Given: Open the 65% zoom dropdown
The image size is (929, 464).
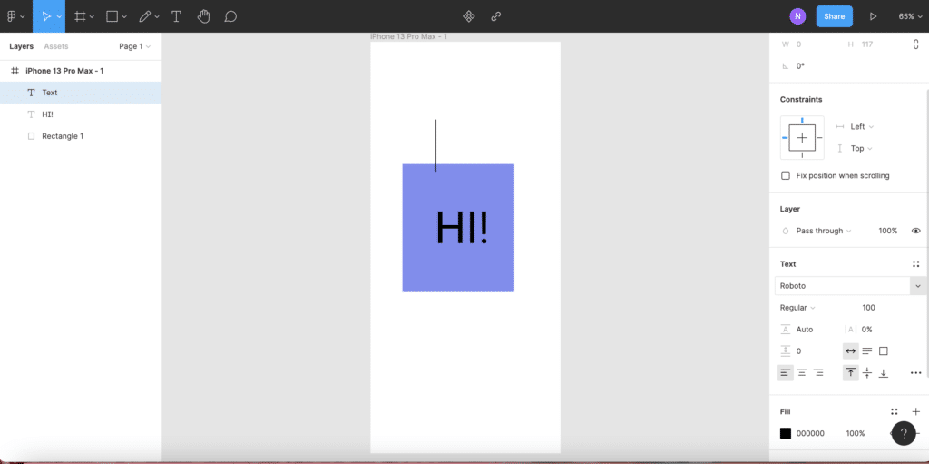Looking at the screenshot, I should 910,16.
